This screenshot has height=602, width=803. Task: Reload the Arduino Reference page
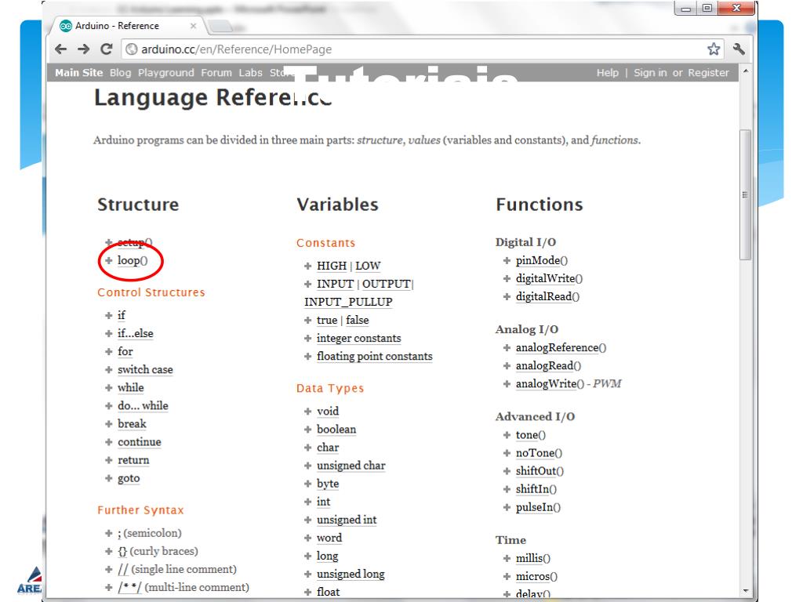pos(107,49)
